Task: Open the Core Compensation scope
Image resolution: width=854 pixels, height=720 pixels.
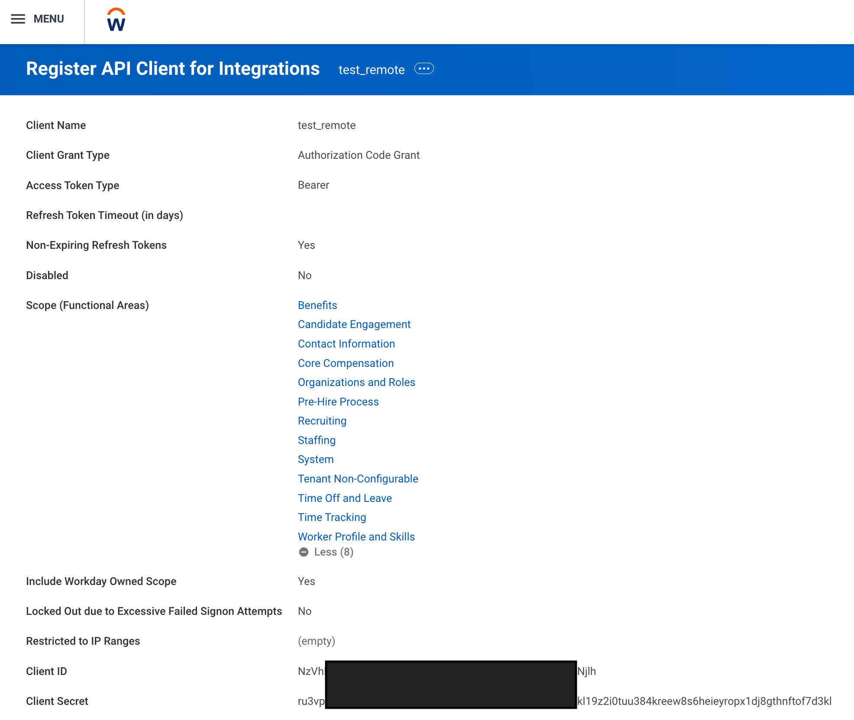Action: point(346,363)
